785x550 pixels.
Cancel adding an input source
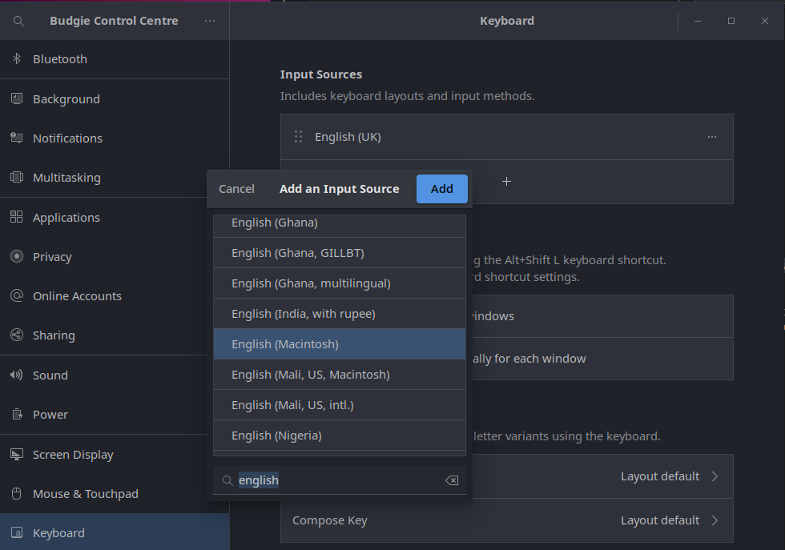[x=236, y=188]
